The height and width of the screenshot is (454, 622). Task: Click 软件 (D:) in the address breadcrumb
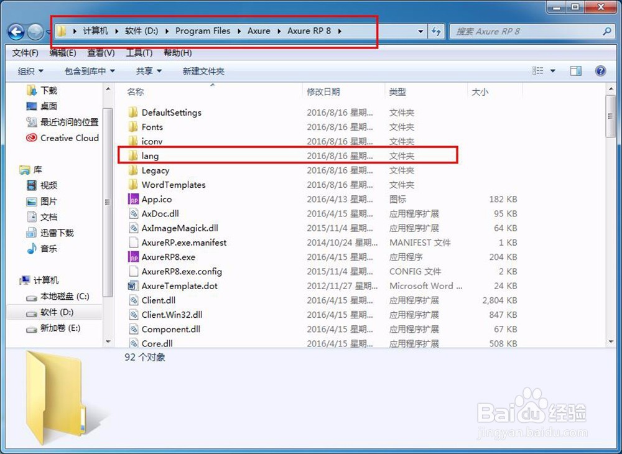(142, 31)
